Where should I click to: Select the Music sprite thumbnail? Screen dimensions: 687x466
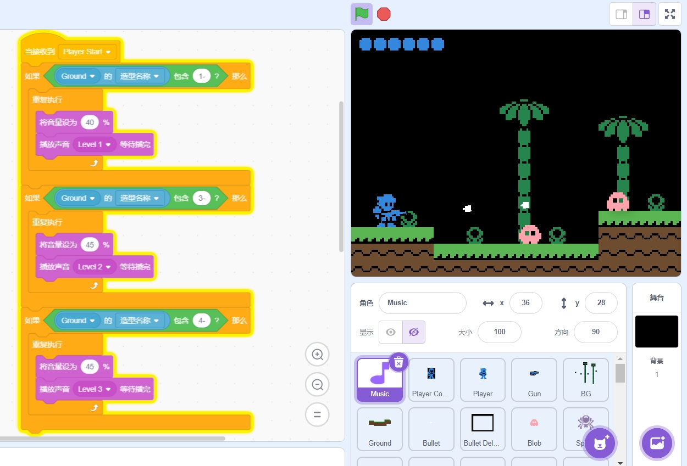tap(380, 380)
